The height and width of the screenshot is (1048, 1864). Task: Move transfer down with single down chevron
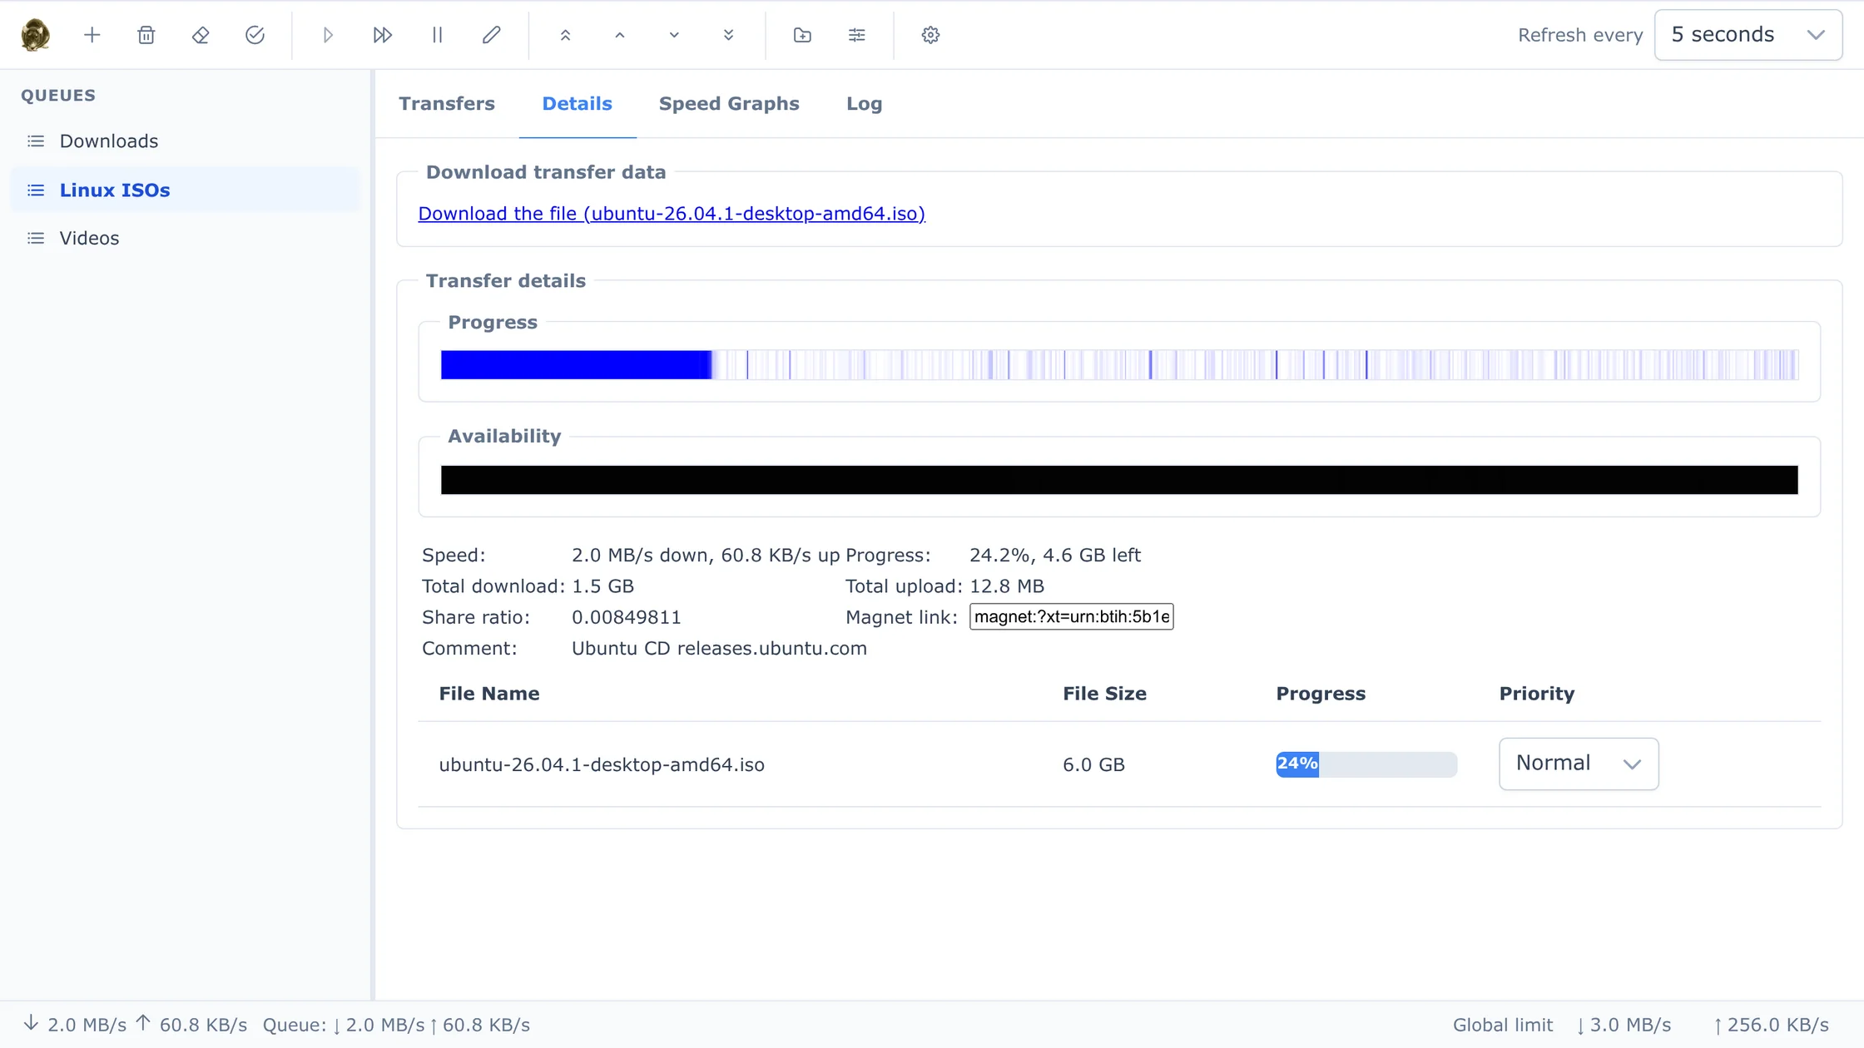pyautogui.click(x=674, y=35)
